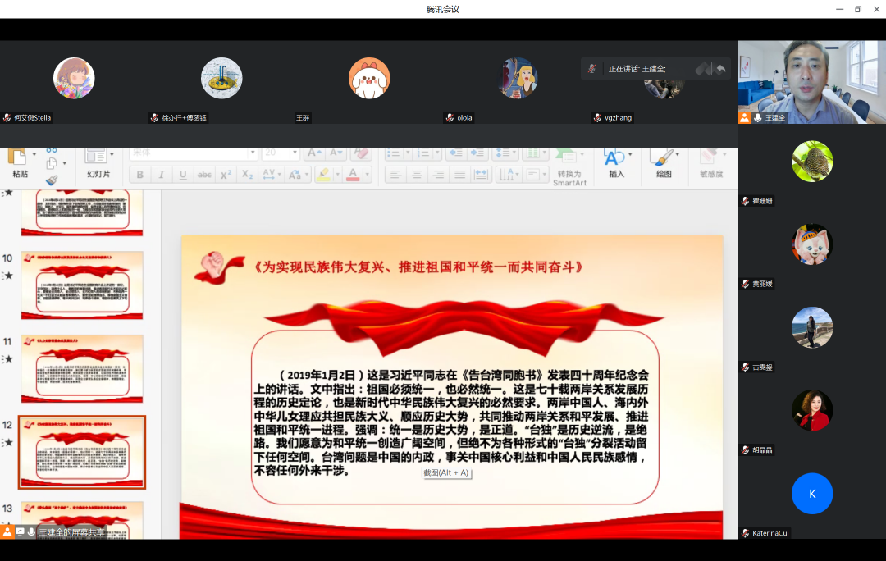Toggle Italic text formatting

click(162, 175)
